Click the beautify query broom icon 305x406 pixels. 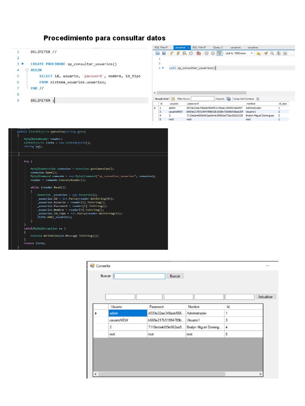click(x=266, y=53)
